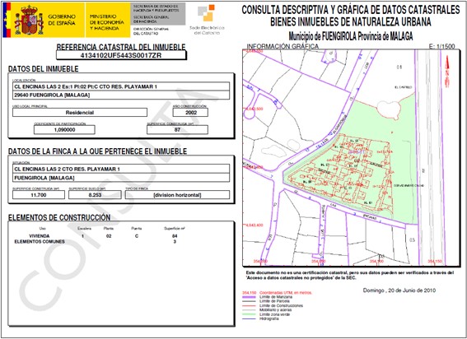Click the red Límite de Construcciones legend swatch
This screenshot has height=339, width=467.
tap(250, 305)
